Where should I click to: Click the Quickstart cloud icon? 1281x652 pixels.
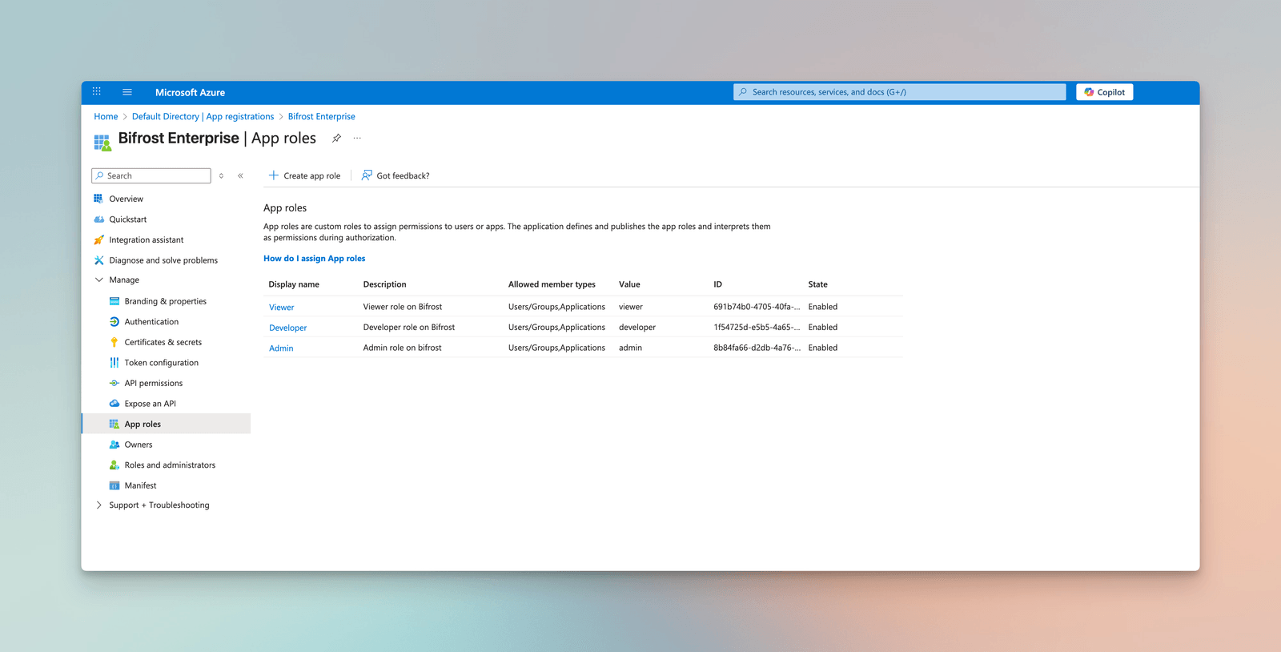click(x=98, y=219)
